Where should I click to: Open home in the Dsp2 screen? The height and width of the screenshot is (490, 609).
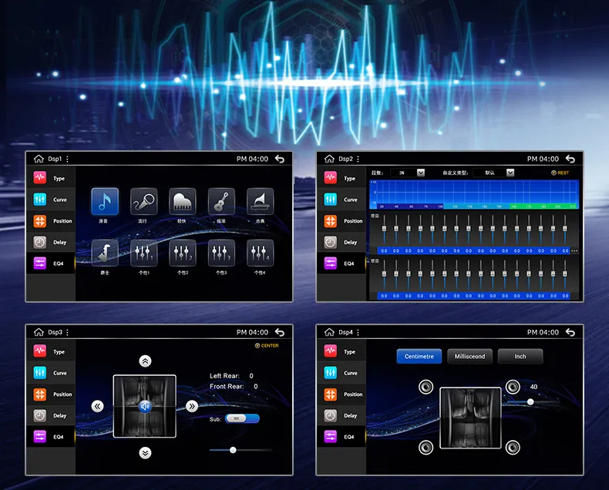tap(329, 159)
